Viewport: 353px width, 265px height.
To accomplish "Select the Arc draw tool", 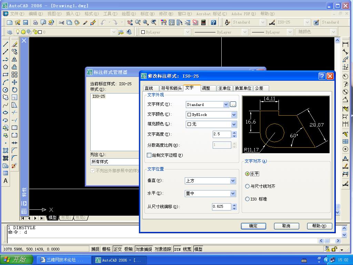I will point(6,82).
